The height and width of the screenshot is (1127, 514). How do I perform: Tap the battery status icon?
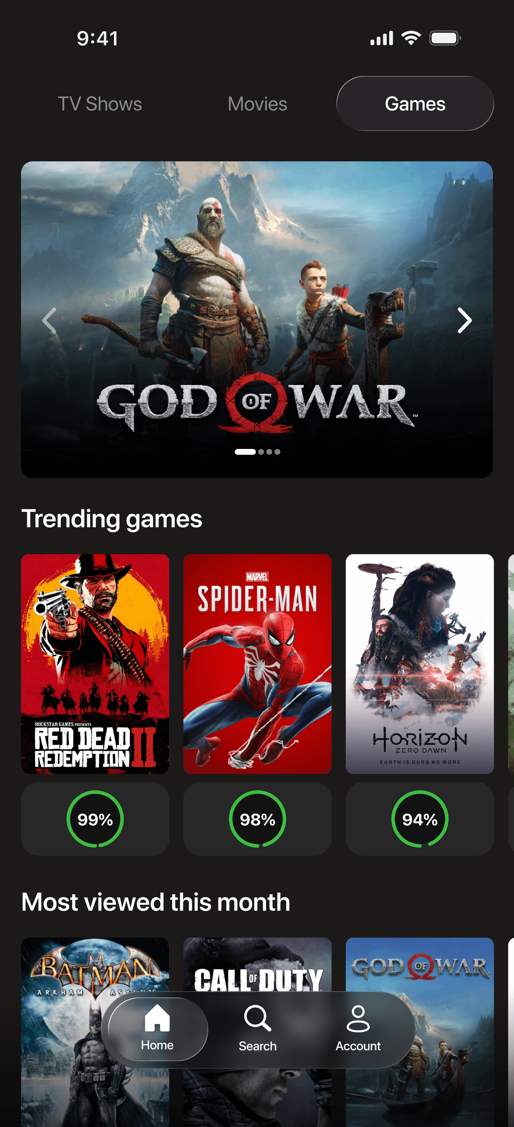coord(445,38)
